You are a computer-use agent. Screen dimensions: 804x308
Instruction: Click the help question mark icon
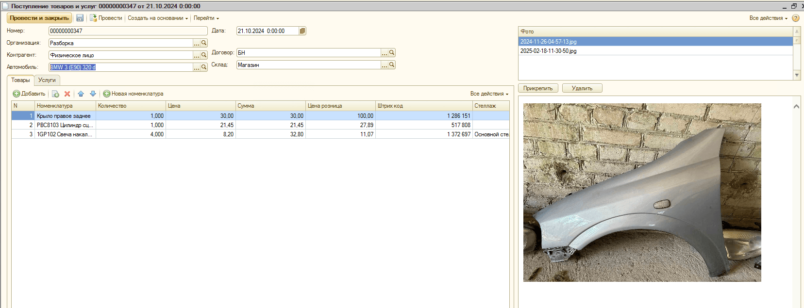[795, 18]
